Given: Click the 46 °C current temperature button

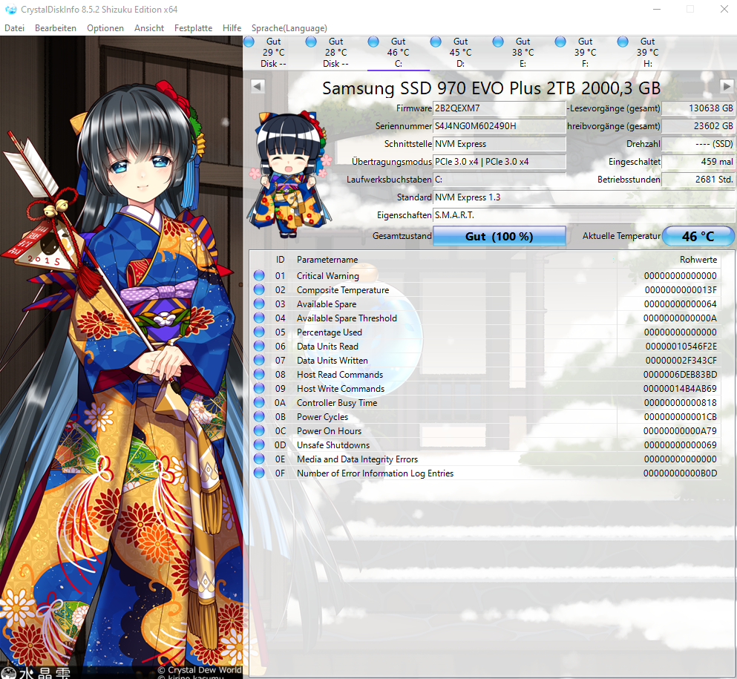Looking at the screenshot, I should [x=698, y=236].
